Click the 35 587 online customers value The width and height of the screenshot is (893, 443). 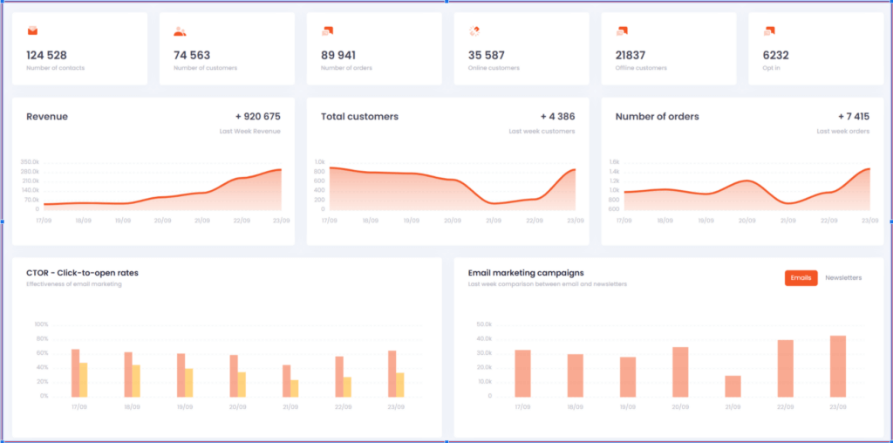click(x=486, y=55)
